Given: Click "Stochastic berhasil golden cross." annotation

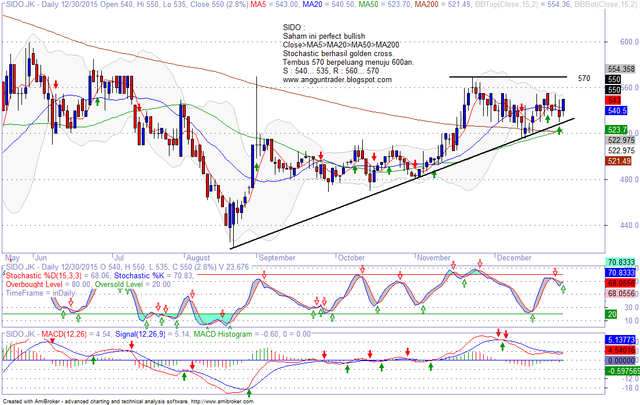Looking at the screenshot, I should [339, 53].
